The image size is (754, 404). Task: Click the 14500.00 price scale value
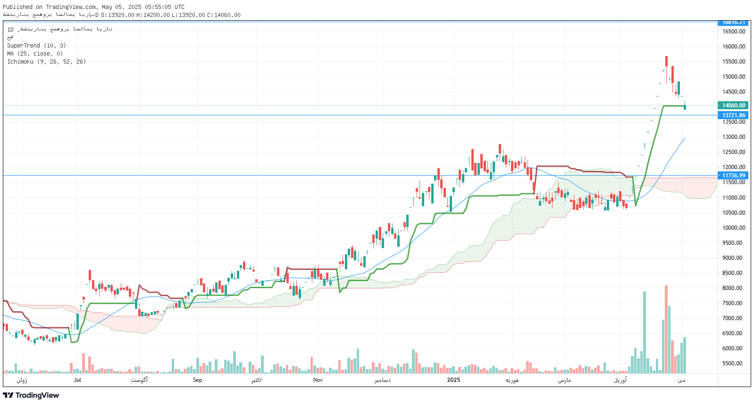[x=734, y=92]
